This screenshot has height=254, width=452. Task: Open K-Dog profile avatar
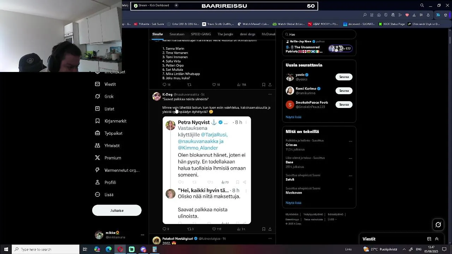point(156,96)
